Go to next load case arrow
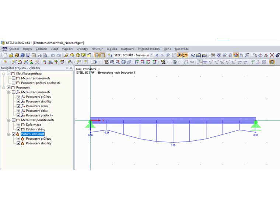This screenshot has height=210, width=280. (162, 55)
